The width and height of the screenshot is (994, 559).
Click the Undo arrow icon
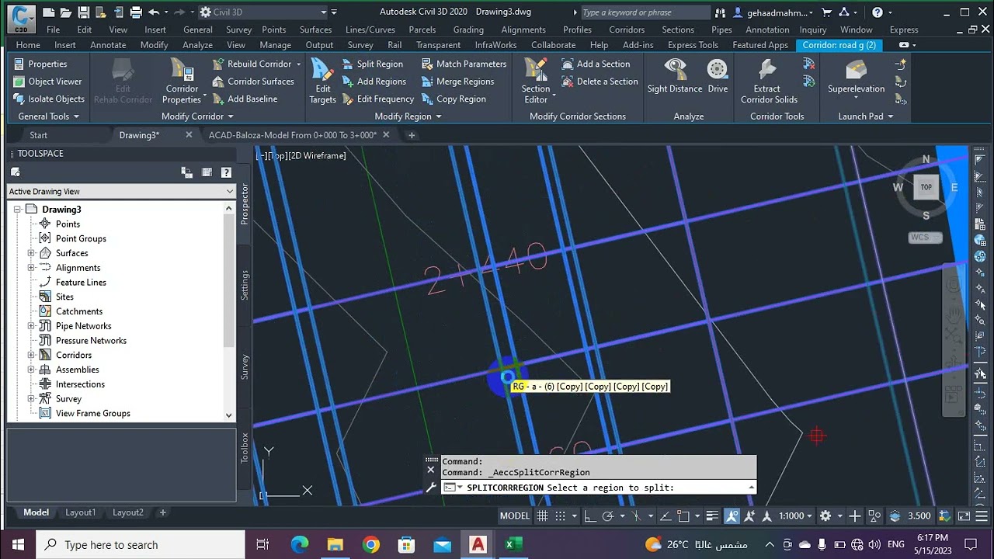(x=154, y=12)
